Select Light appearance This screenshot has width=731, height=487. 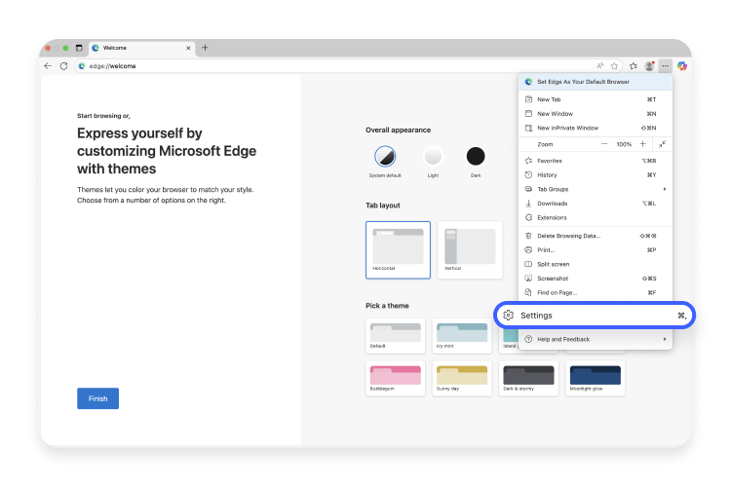433,156
